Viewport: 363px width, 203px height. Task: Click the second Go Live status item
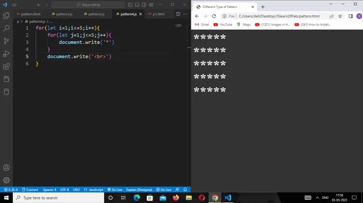164,190
